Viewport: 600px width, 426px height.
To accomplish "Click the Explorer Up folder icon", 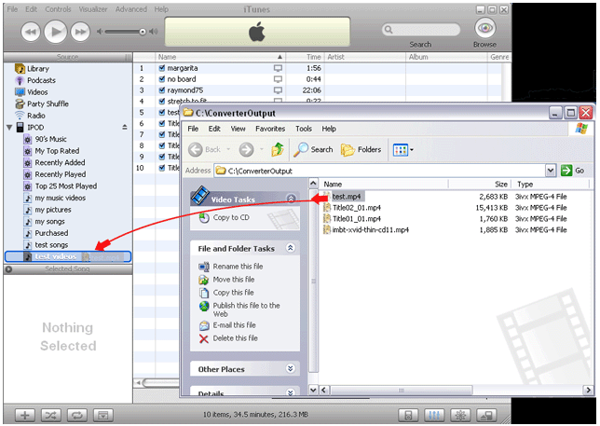I will coord(278,150).
